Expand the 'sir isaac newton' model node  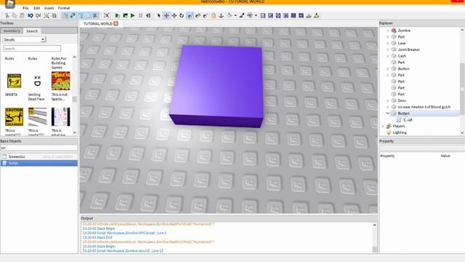click(387, 107)
